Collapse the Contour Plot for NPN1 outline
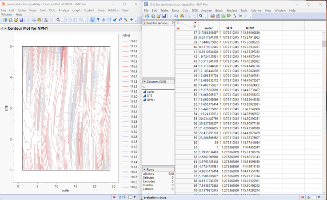 tap(2, 28)
